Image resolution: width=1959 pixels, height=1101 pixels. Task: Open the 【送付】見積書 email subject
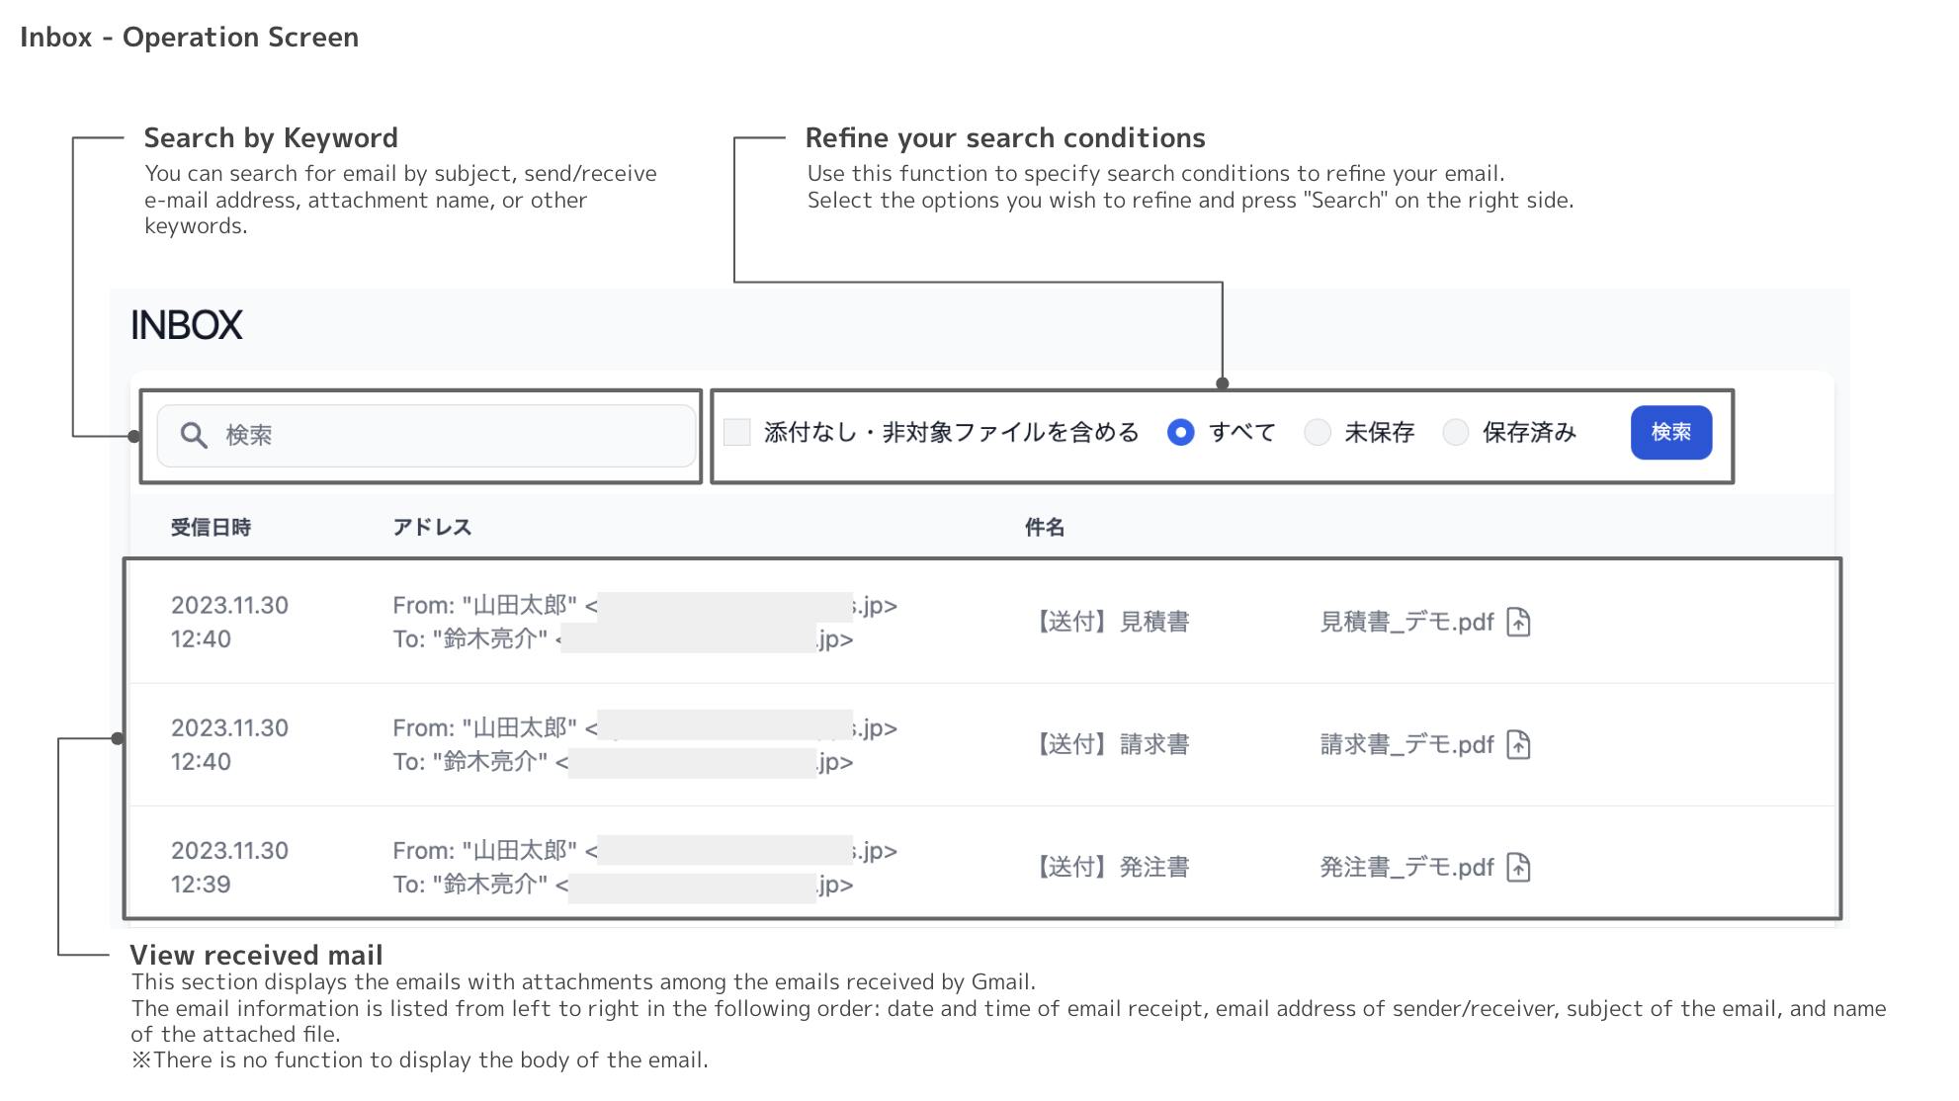1111,622
